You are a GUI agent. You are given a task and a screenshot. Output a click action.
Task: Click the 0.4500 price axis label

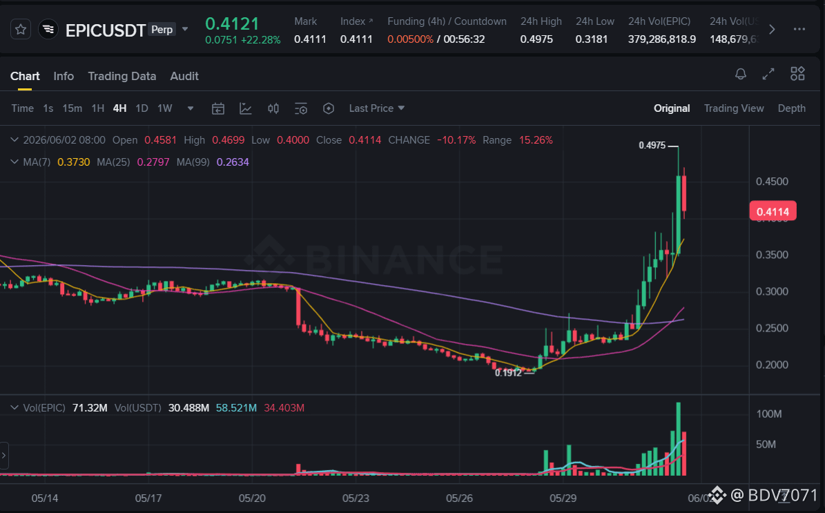click(772, 182)
